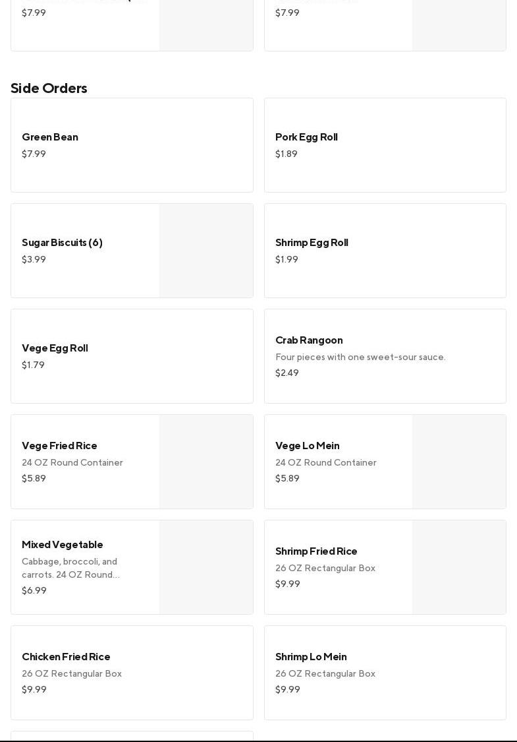The height and width of the screenshot is (742, 517).
Task: Select the Shrimp Fried Rice title
Action: (x=316, y=551)
